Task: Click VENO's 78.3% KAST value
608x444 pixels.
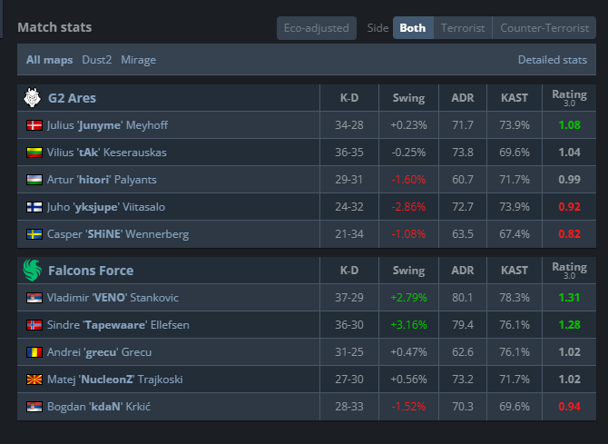Action: (515, 297)
